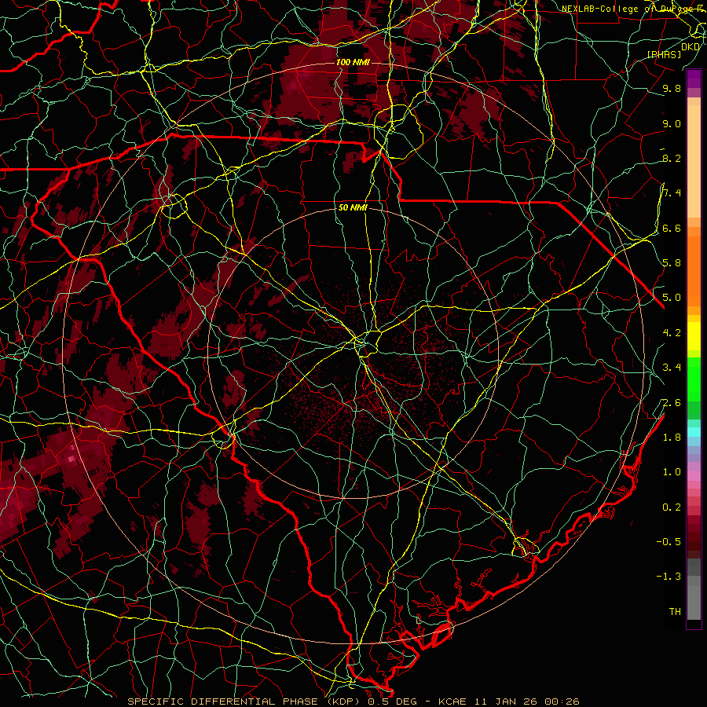The height and width of the screenshot is (707, 707).
Task: Click the 3.4 legend value
Action: click(672, 368)
